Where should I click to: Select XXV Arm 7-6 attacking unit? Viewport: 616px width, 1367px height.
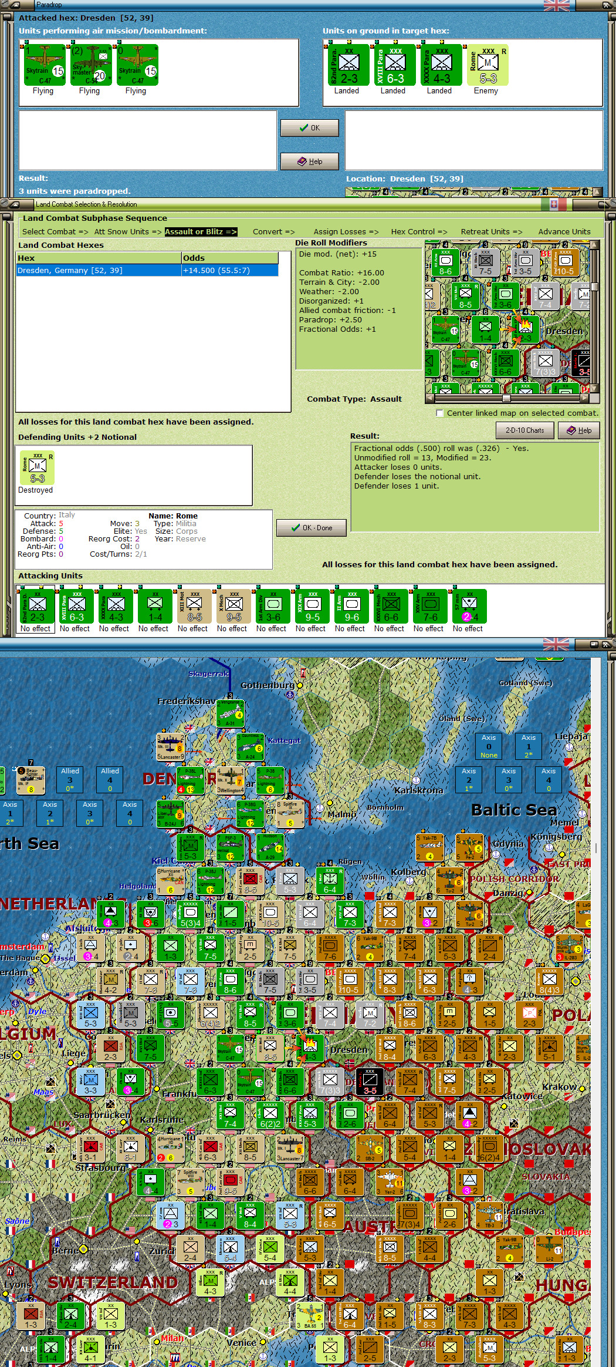(x=430, y=607)
